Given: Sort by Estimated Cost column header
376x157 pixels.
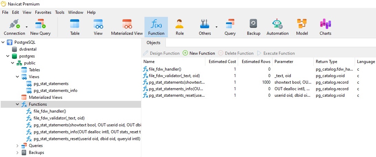Looking at the screenshot, I should (222, 62).
